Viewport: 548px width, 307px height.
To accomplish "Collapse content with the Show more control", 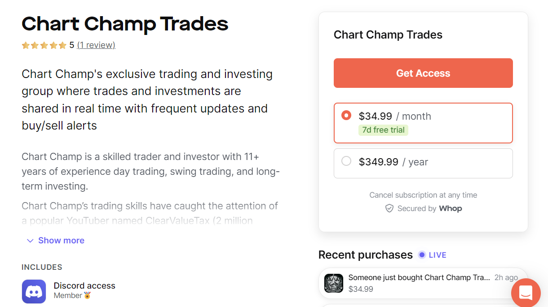I will pyautogui.click(x=61, y=240).
